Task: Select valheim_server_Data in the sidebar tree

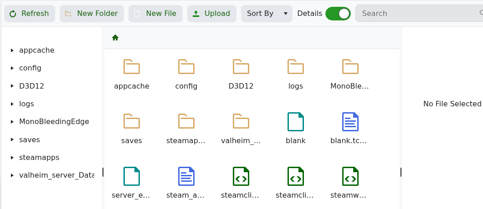Action: pos(57,175)
